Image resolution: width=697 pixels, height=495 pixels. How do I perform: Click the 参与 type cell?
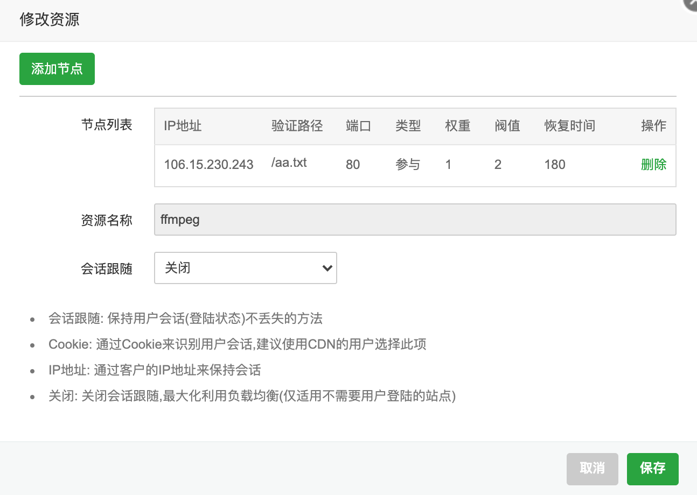click(x=408, y=165)
